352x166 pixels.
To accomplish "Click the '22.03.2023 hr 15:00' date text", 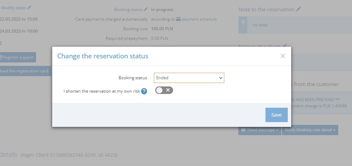I will 19,19.
